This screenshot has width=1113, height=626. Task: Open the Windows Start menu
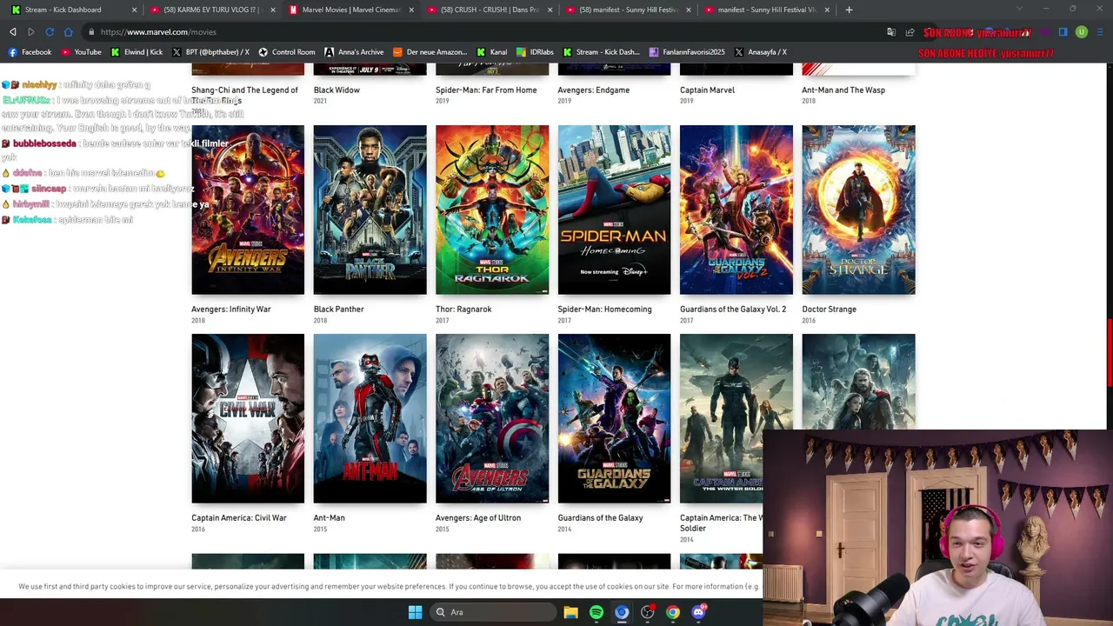point(415,612)
